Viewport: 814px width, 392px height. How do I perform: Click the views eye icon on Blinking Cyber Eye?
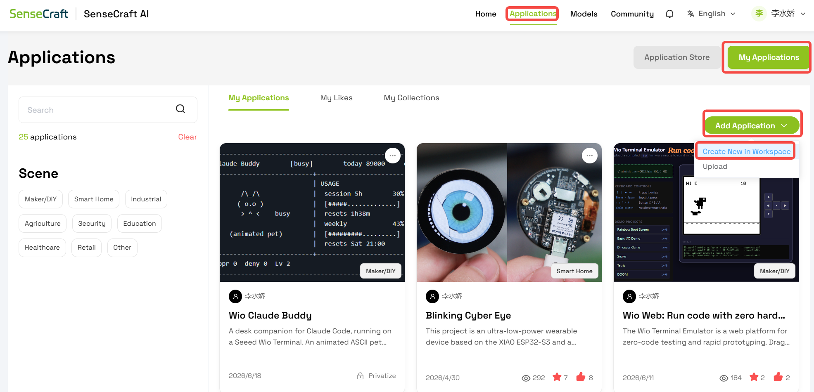(526, 378)
